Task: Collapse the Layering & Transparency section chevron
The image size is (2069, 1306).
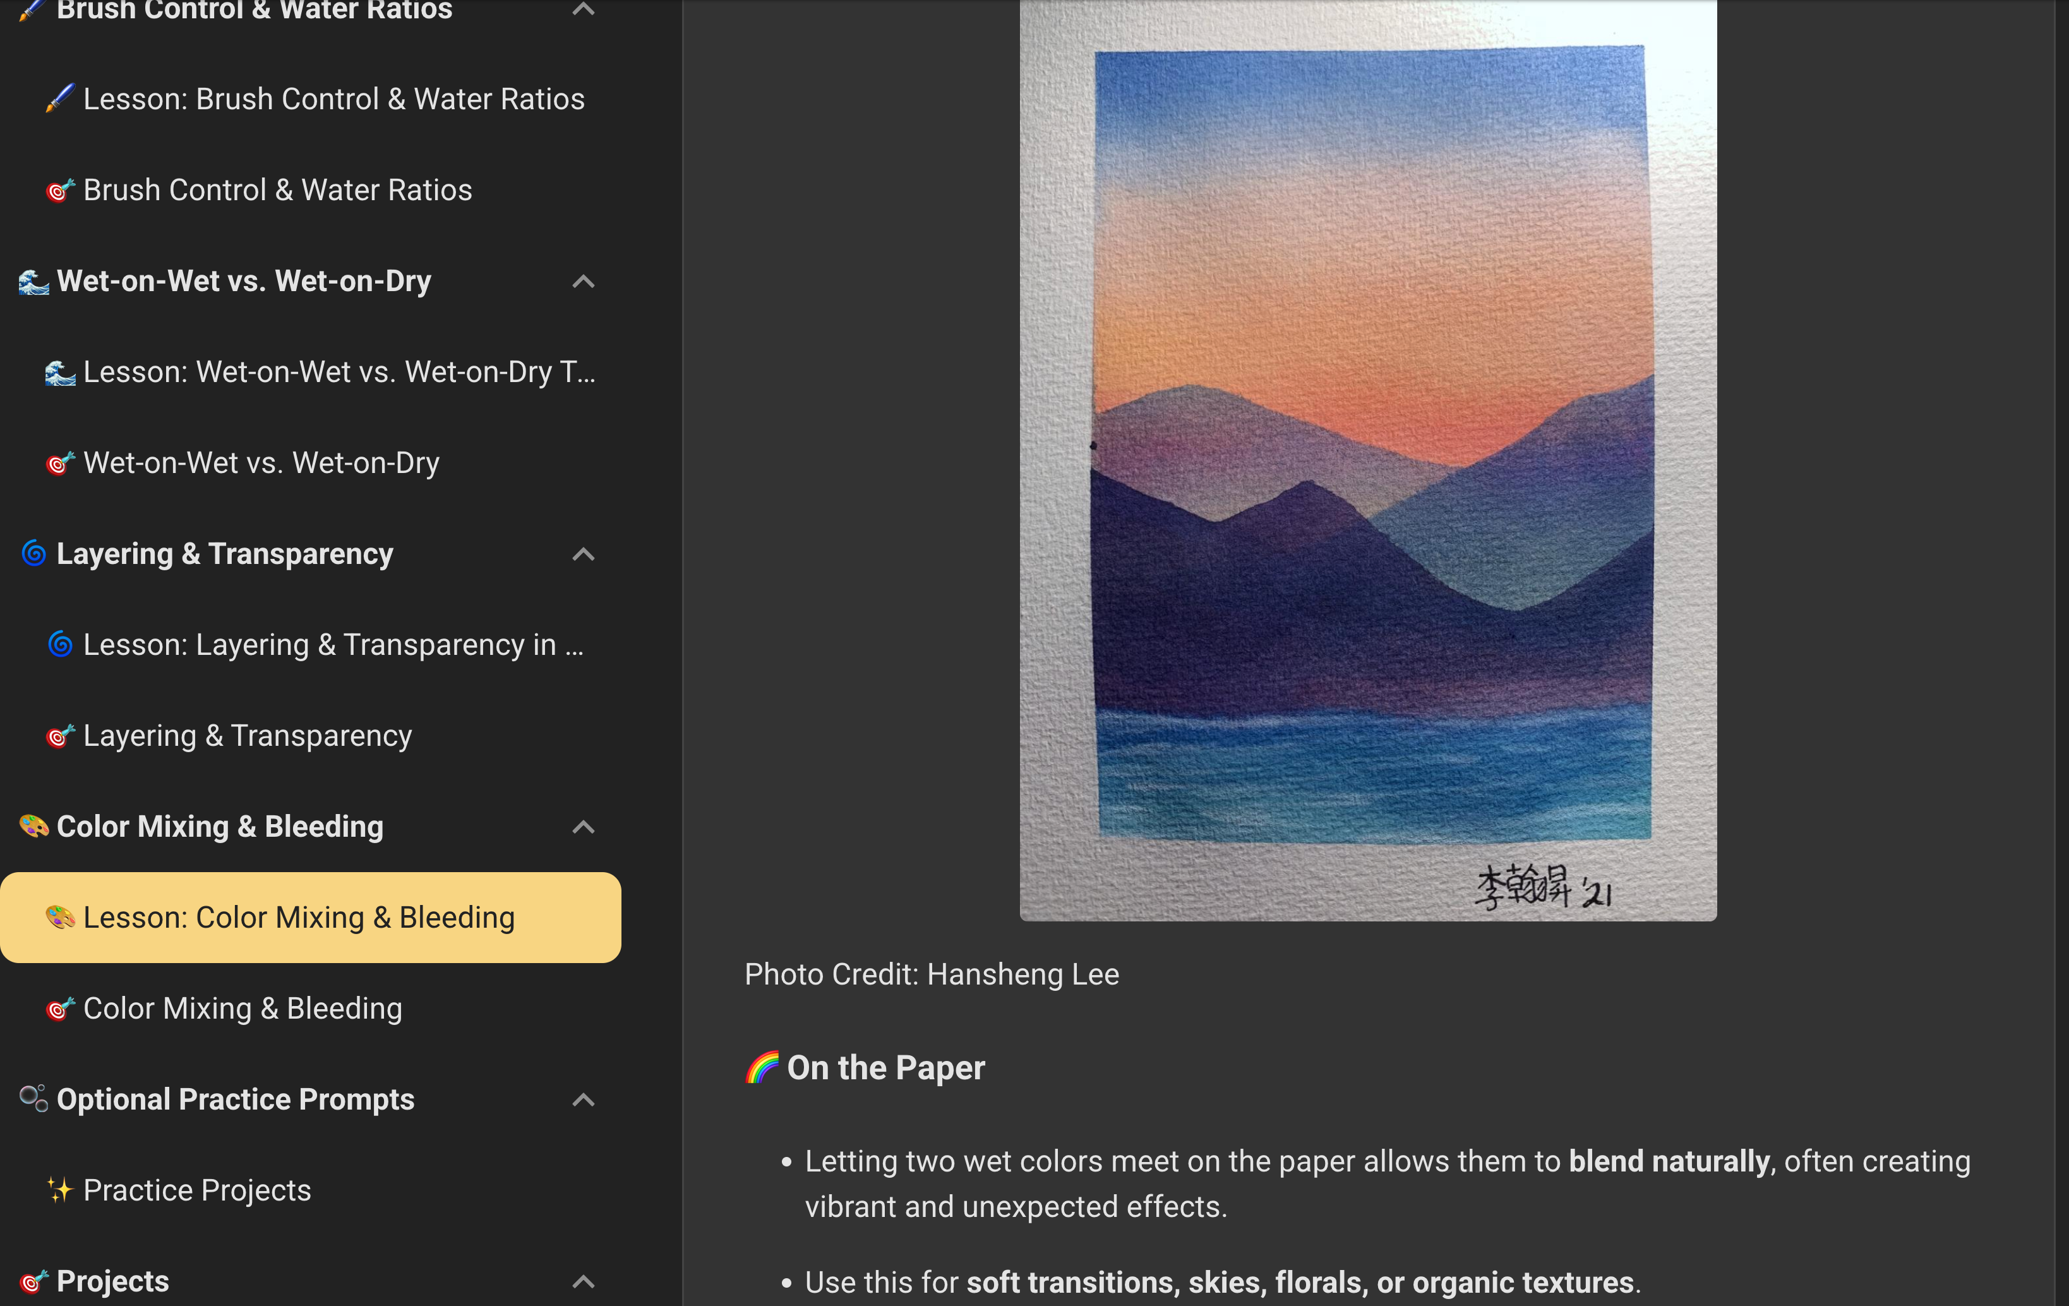Action: [584, 554]
